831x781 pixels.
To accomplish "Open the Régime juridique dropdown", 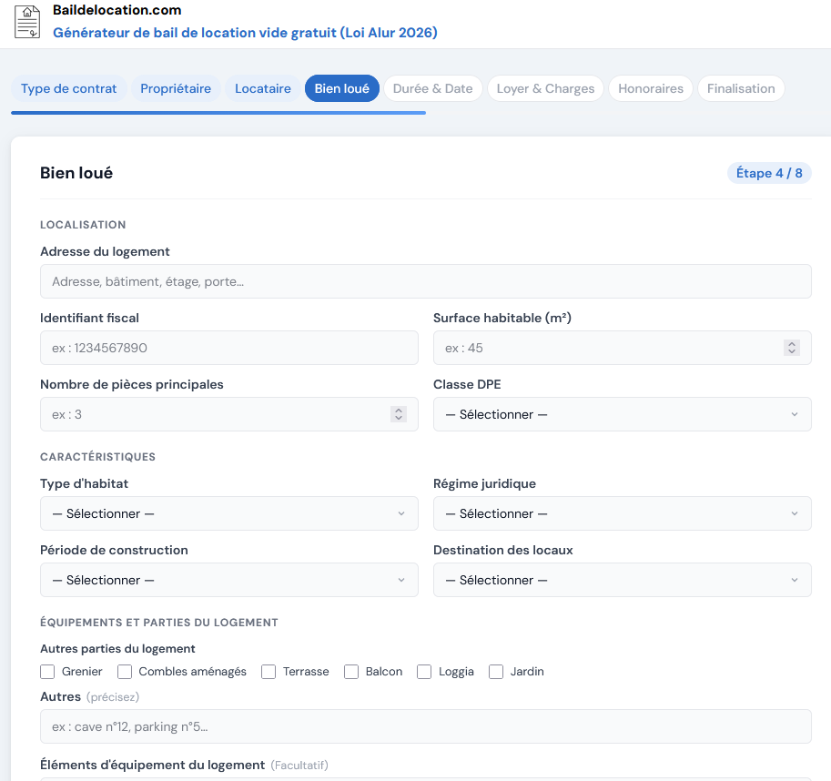I will 623,513.
